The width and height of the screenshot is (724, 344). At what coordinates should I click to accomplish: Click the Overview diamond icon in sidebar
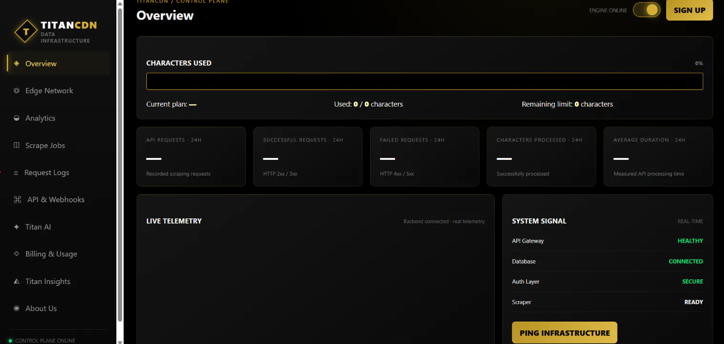click(17, 63)
